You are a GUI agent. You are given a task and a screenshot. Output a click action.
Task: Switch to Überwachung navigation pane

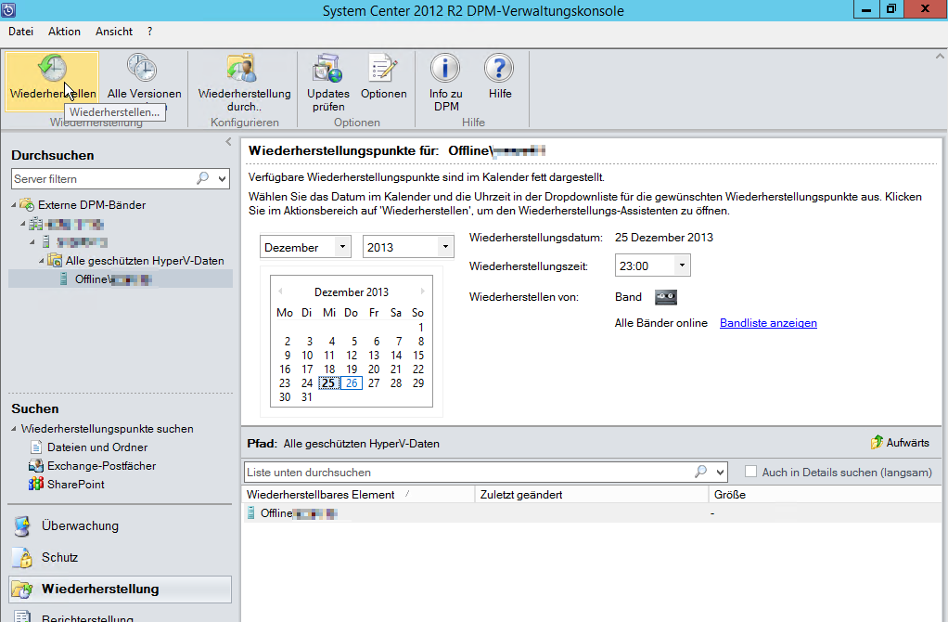(80, 525)
